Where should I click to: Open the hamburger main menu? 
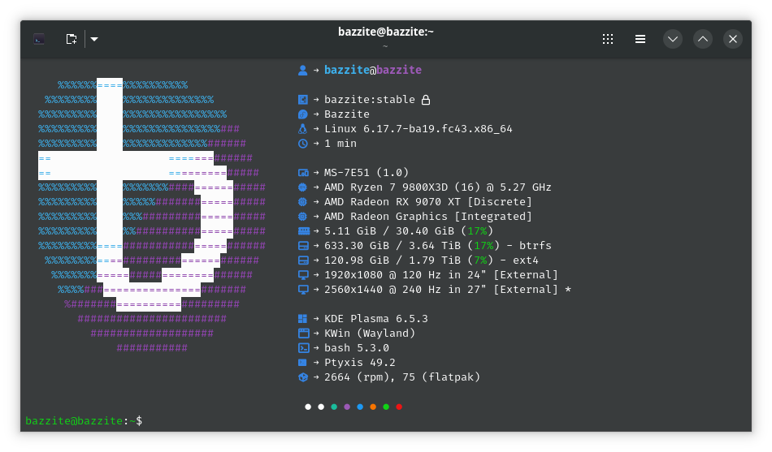point(640,39)
